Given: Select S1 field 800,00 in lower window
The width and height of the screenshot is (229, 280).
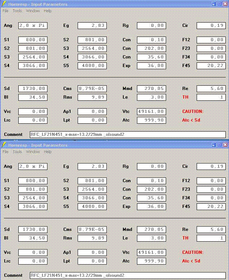Looking at the screenshot, I should coord(33,181).
